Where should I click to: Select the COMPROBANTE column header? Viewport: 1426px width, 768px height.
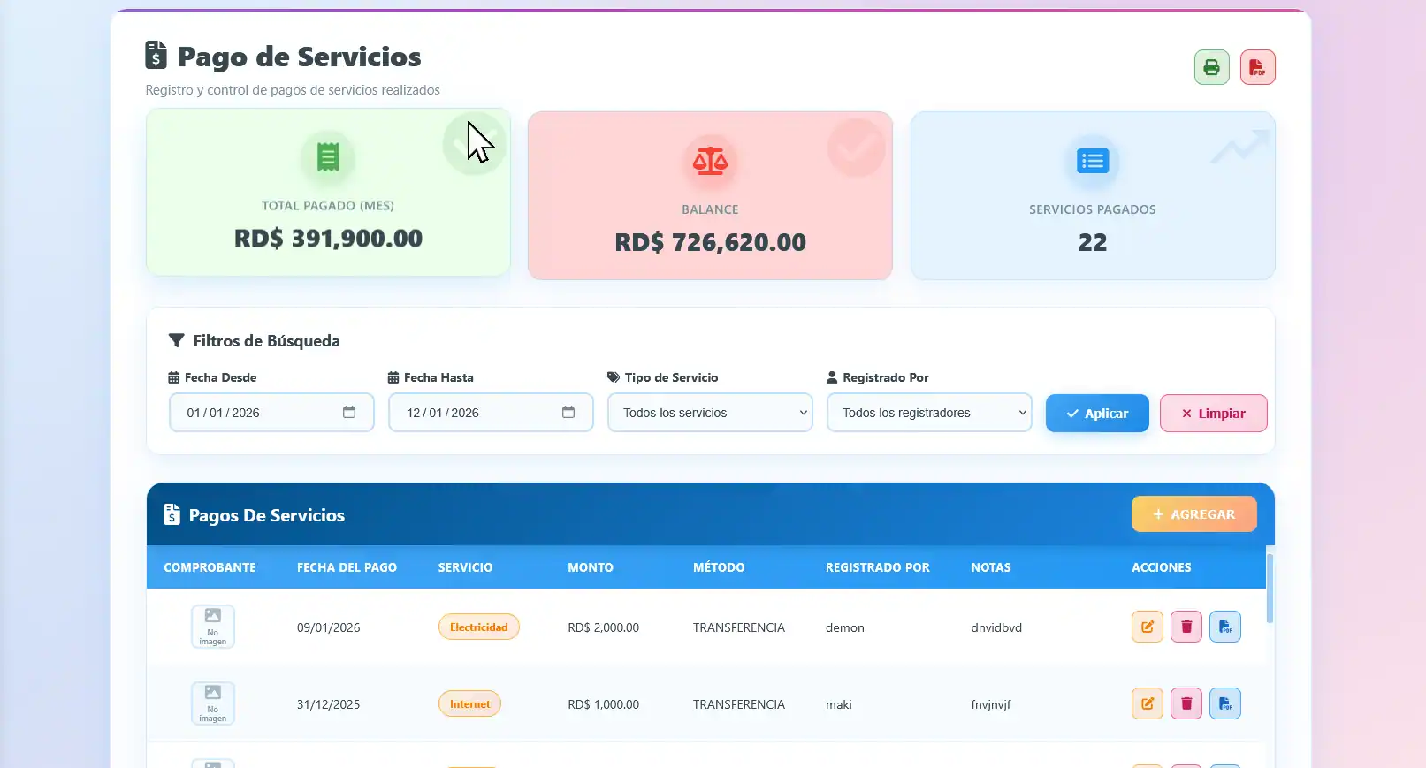210,567
